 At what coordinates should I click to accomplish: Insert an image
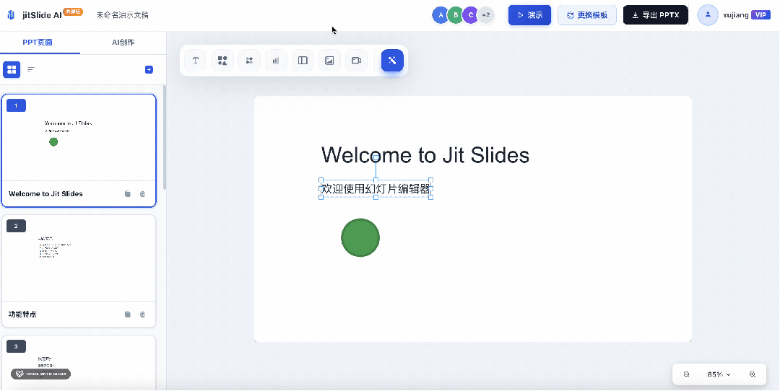point(329,61)
